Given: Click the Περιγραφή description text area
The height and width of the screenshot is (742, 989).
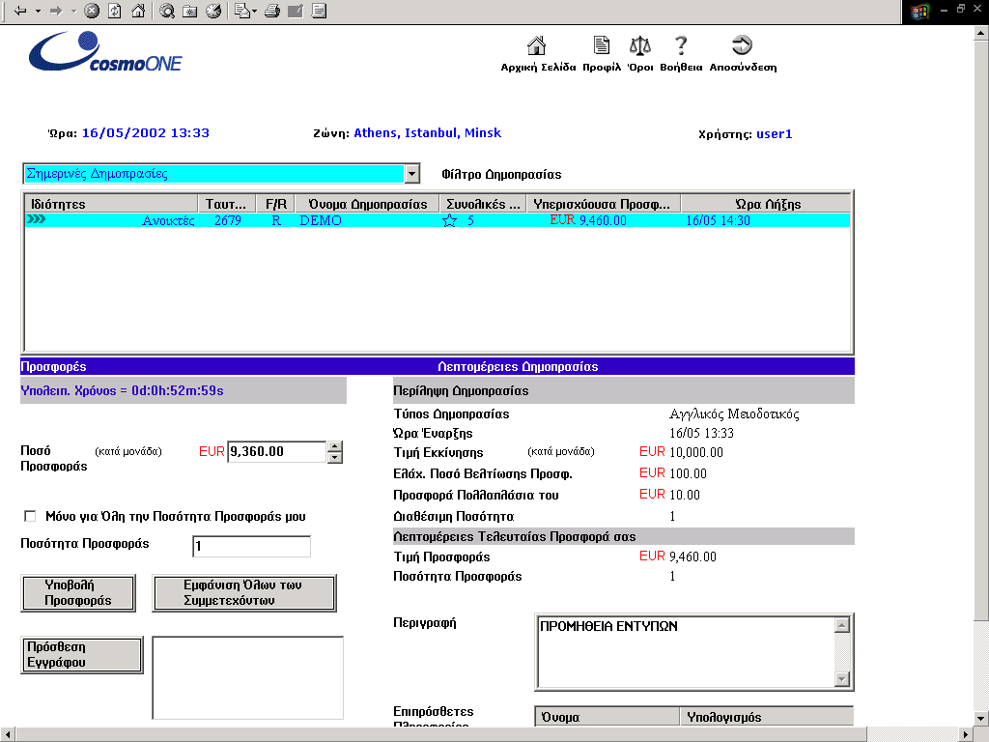Looking at the screenshot, I should coord(686,652).
